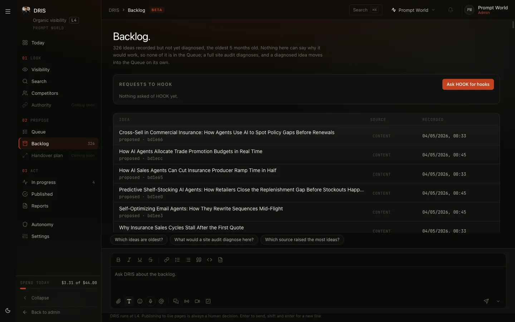Toggle the text formatting toolbar T button

(x=129, y=301)
